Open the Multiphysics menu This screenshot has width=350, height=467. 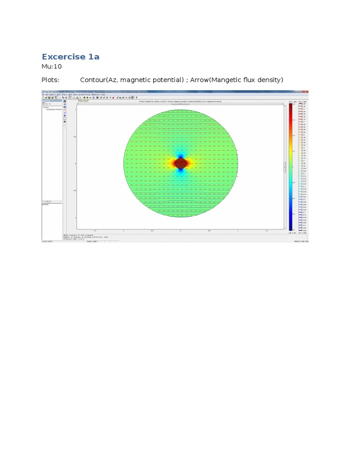[96, 95]
